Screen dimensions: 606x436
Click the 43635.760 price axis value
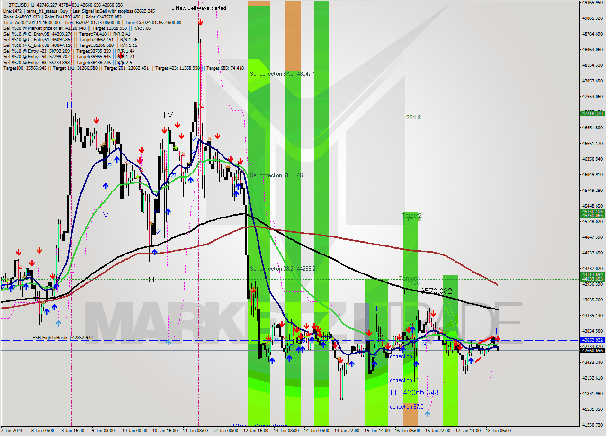592,300
